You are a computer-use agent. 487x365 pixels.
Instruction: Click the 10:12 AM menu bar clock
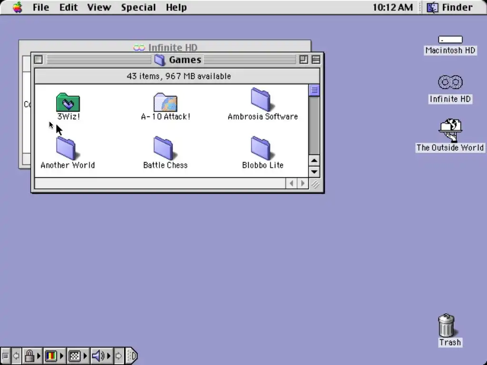[x=392, y=7]
